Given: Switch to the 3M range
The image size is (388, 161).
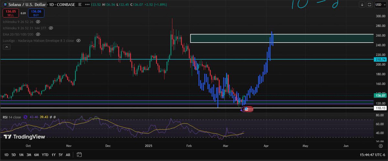Looking at the screenshot, I should 29,155.
